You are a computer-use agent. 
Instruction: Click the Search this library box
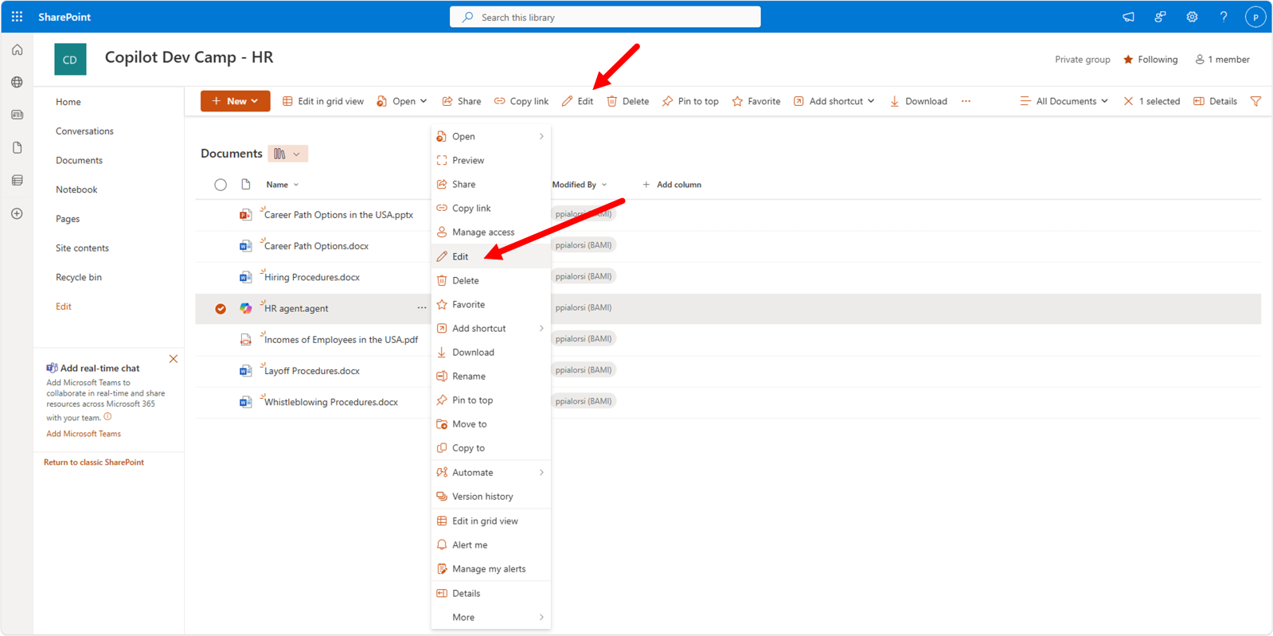pyautogui.click(x=605, y=17)
